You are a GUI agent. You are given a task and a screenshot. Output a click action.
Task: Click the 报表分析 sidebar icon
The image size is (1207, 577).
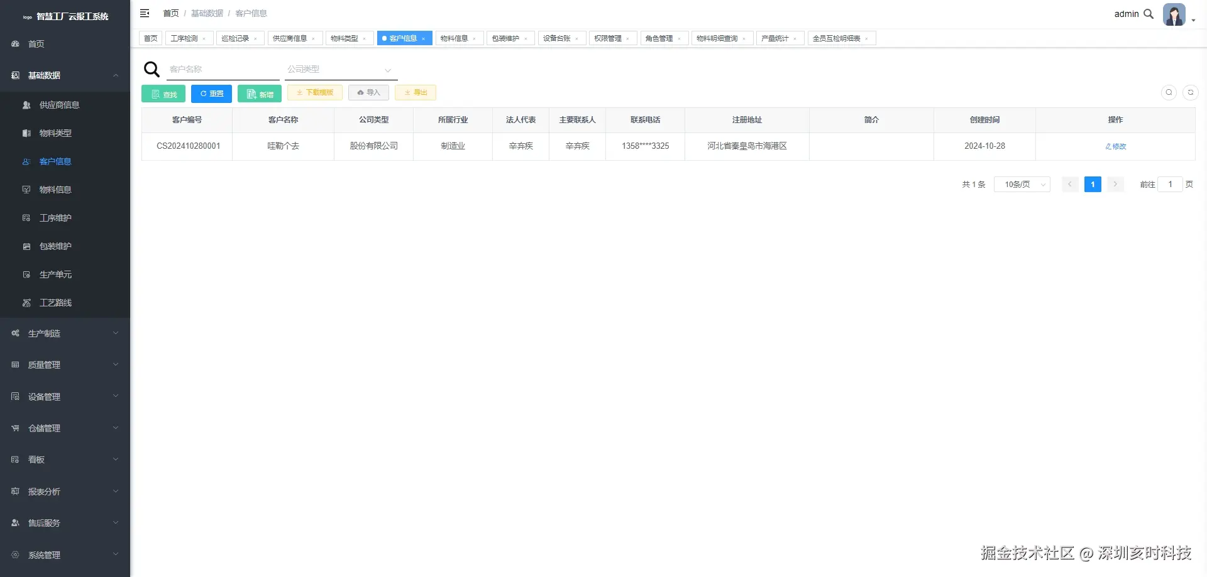[15, 492]
